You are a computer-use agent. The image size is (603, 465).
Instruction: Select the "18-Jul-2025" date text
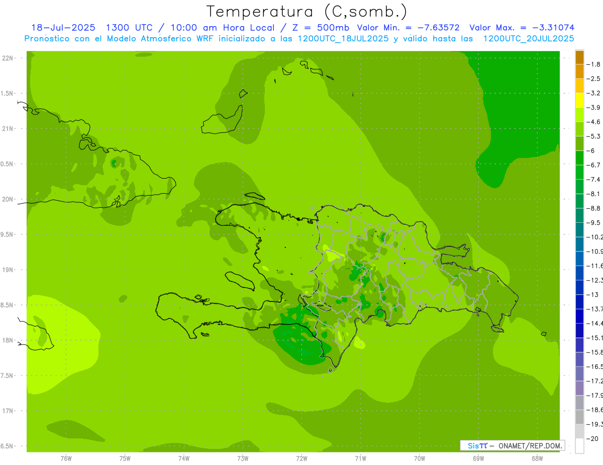click(63, 28)
